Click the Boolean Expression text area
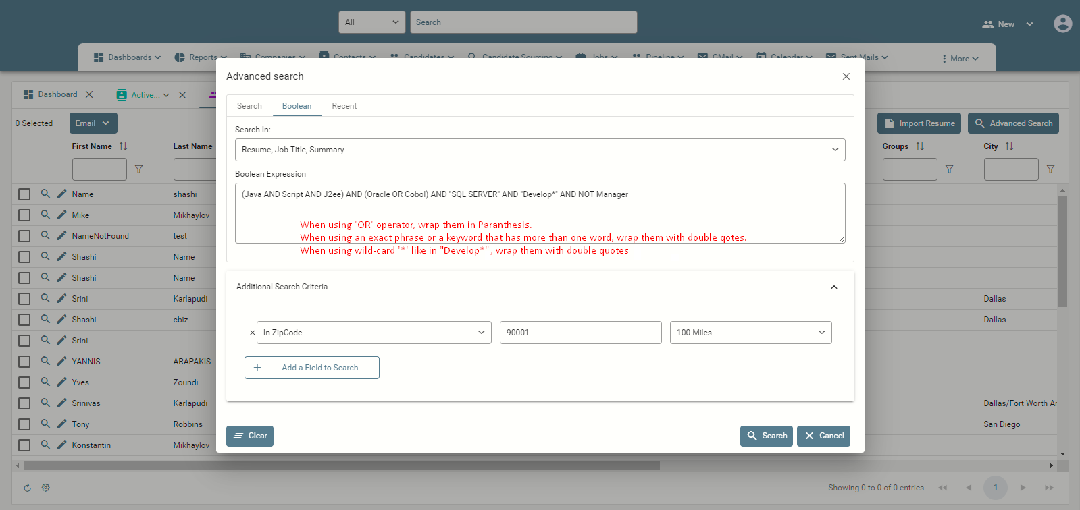The width and height of the screenshot is (1080, 510). [540, 213]
